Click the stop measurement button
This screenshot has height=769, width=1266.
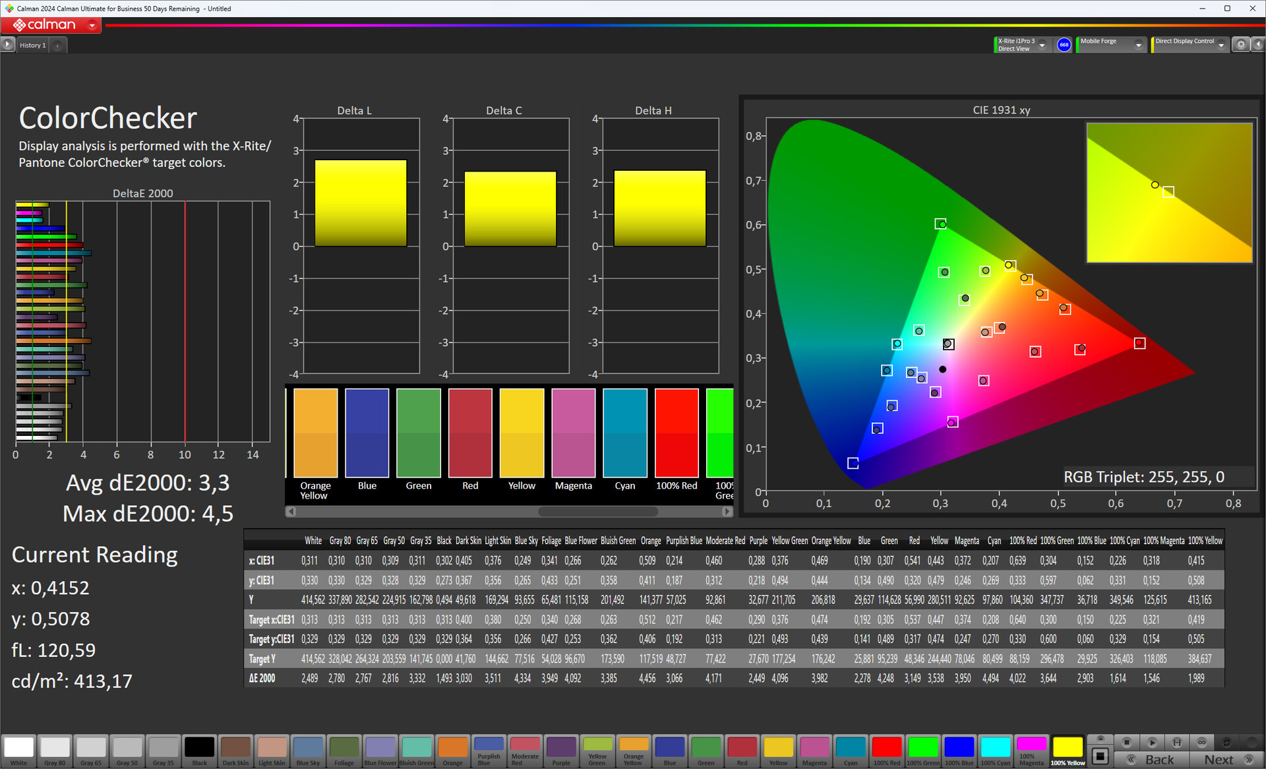1127,742
